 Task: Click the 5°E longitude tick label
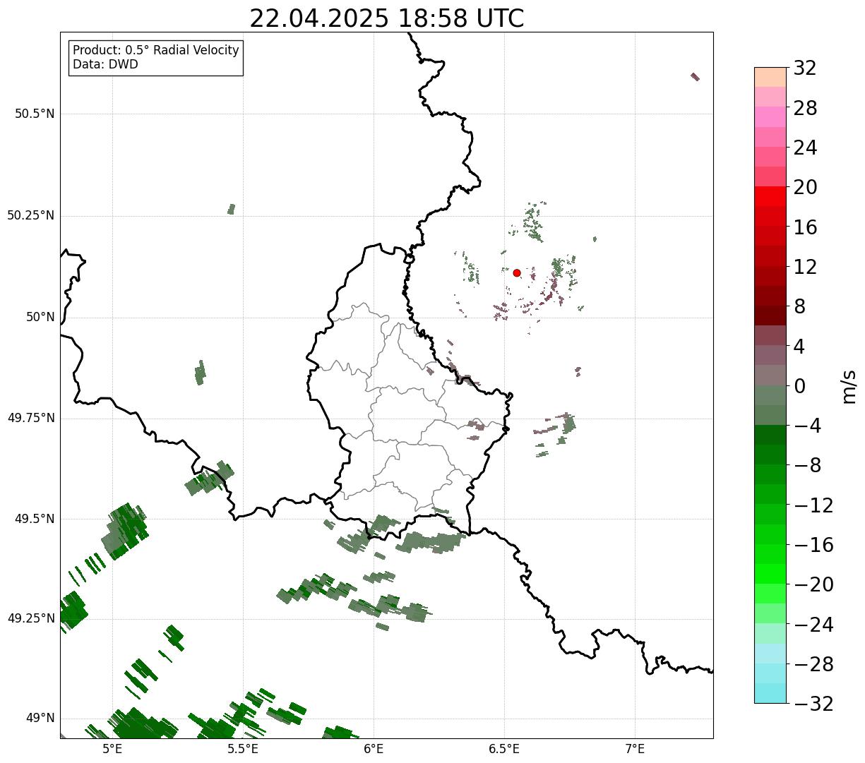point(112,749)
